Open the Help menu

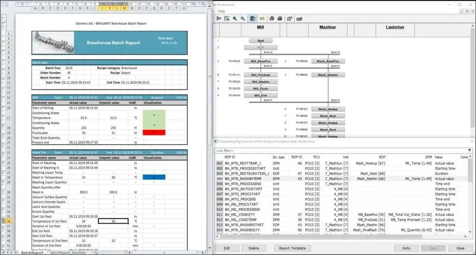[x=221, y=11]
